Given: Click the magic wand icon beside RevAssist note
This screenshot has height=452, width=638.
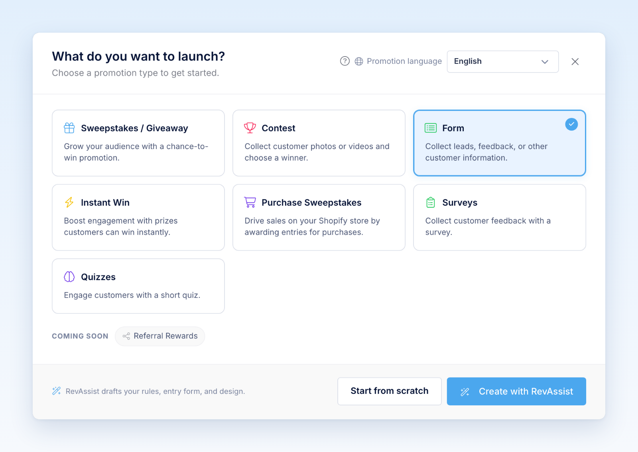Looking at the screenshot, I should tap(57, 391).
